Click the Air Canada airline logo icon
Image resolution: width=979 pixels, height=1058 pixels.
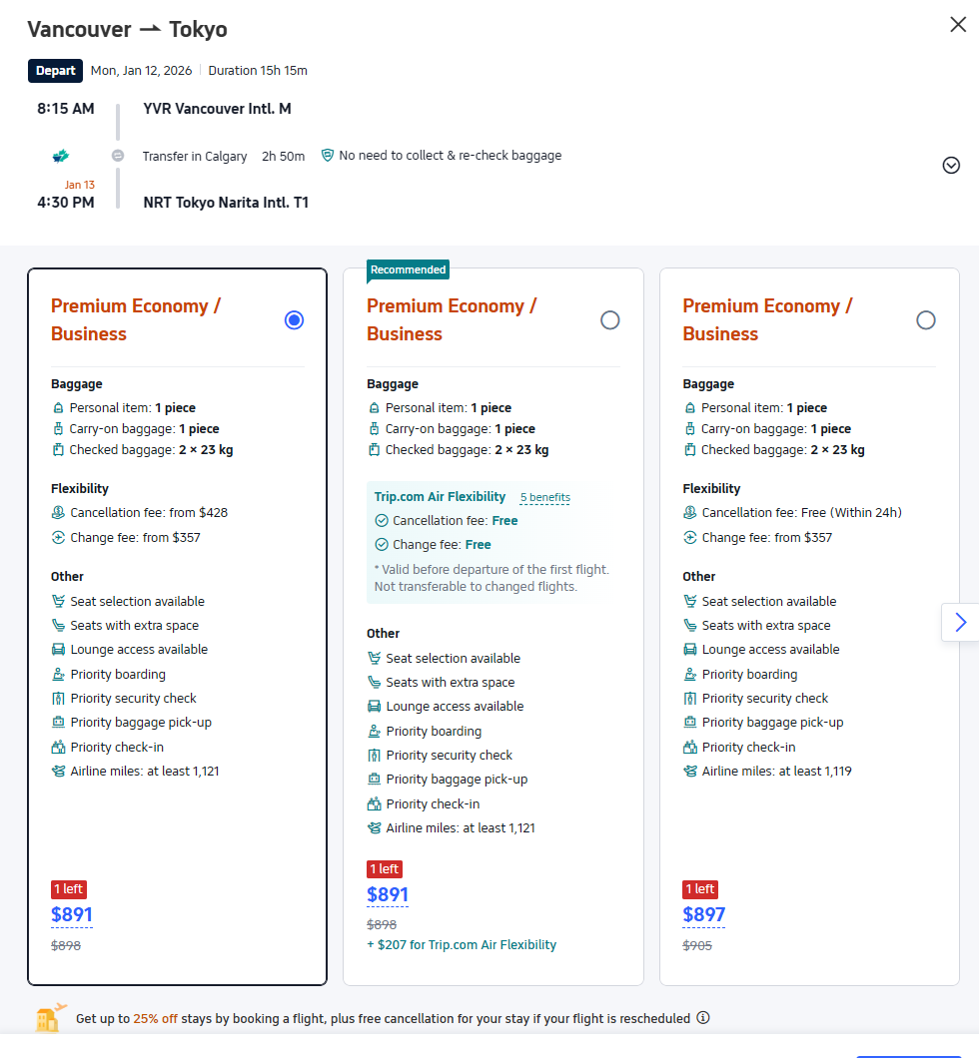(x=61, y=156)
